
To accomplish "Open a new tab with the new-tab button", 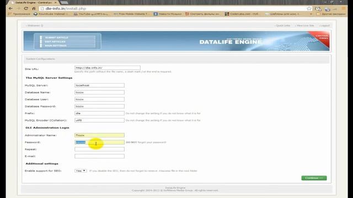I will (64, 2).
